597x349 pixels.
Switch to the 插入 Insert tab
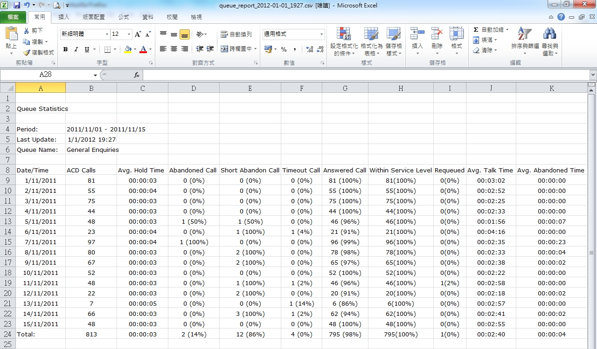(63, 17)
